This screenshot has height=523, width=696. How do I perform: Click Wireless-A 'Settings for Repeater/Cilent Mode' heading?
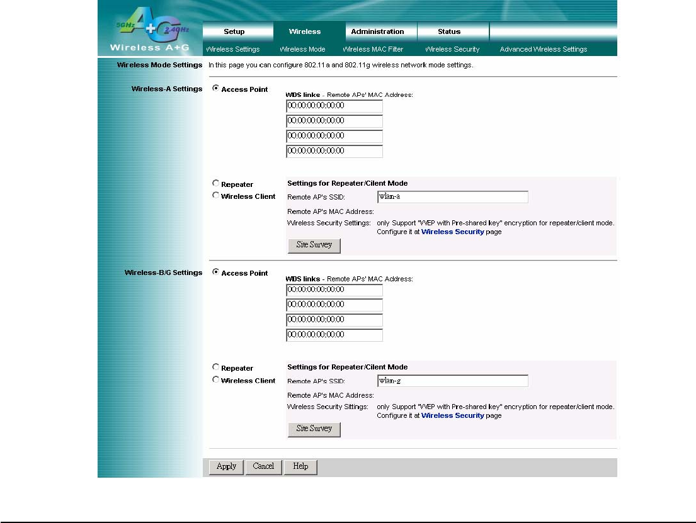(x=347, y=183)
